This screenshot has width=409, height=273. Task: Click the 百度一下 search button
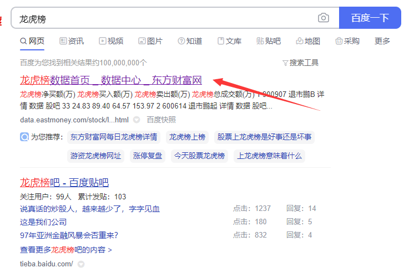(x=370, y=18)
